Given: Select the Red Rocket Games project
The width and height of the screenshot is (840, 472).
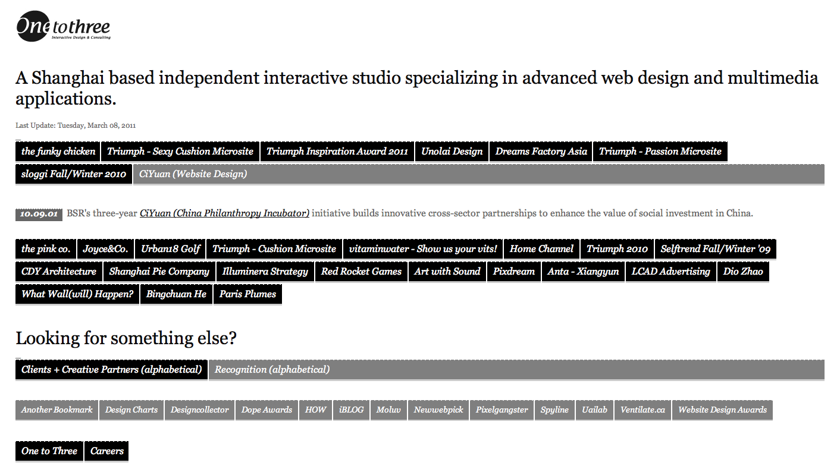Looking at the screenshot, I should [362, 272].
